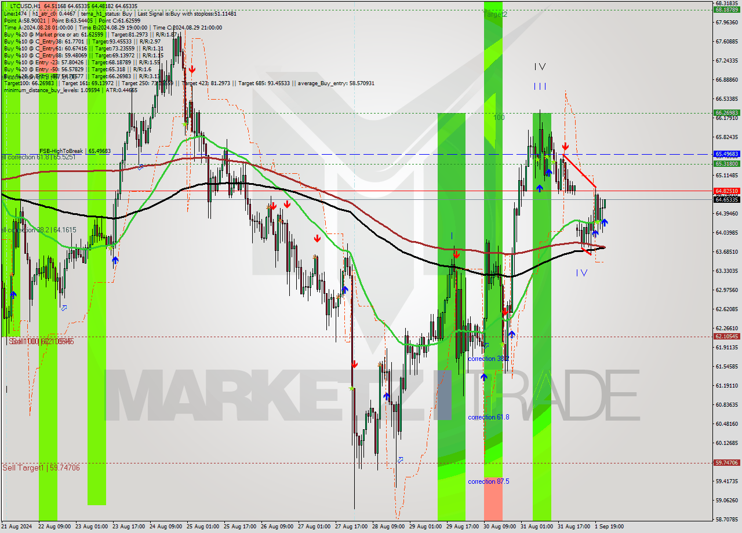Select the blue buy arrow at 23 Aug 17:00
This screenshot has width=742, height=533.
pyautogui.click(x=115, y=260)
